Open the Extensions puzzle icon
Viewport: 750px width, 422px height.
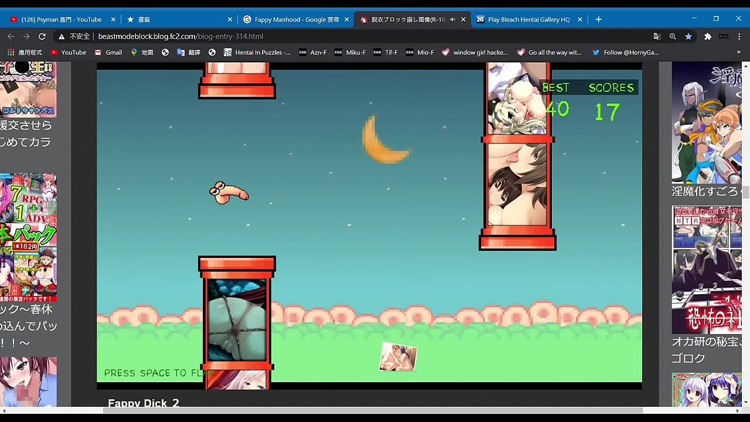tap(707, 36)
